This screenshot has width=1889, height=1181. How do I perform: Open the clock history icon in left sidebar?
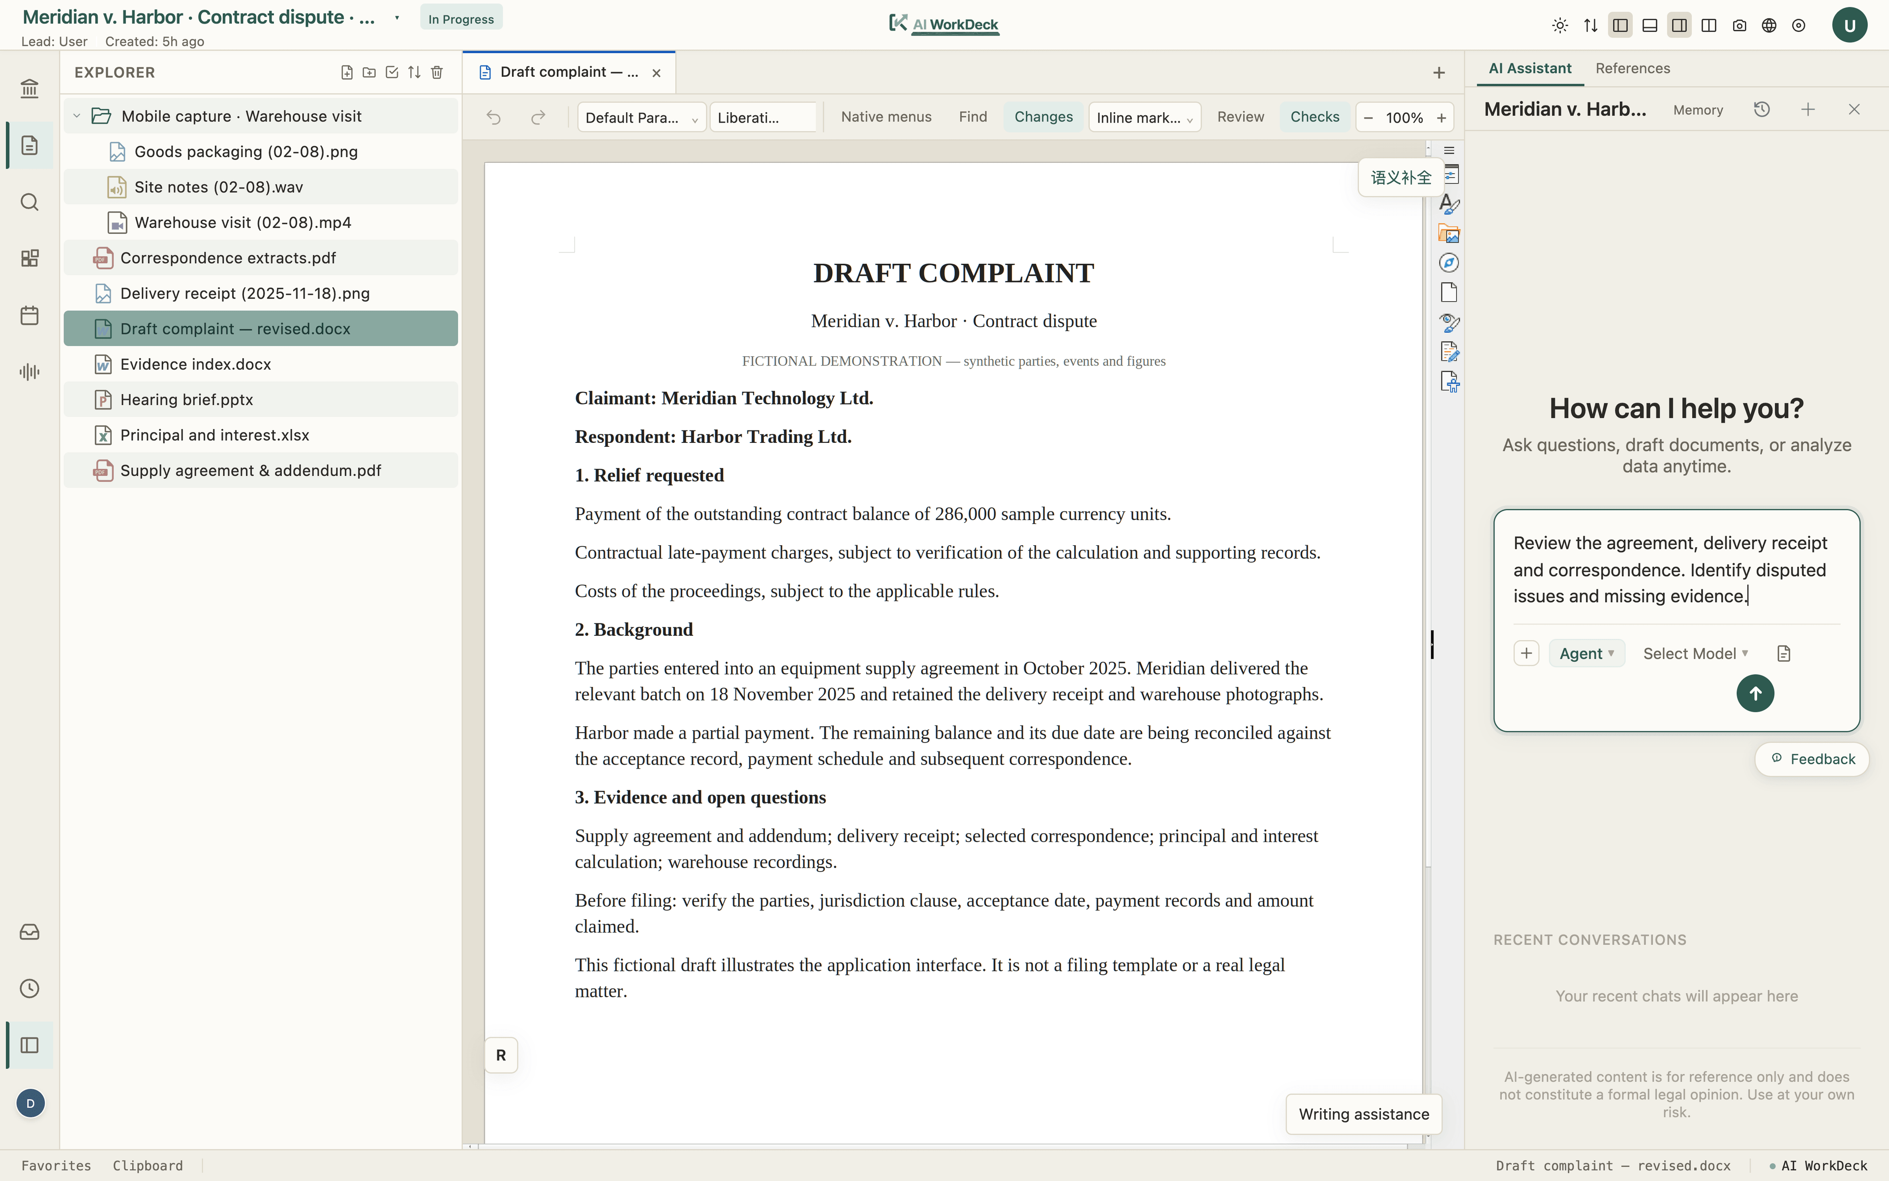click(x=30, y=988)
